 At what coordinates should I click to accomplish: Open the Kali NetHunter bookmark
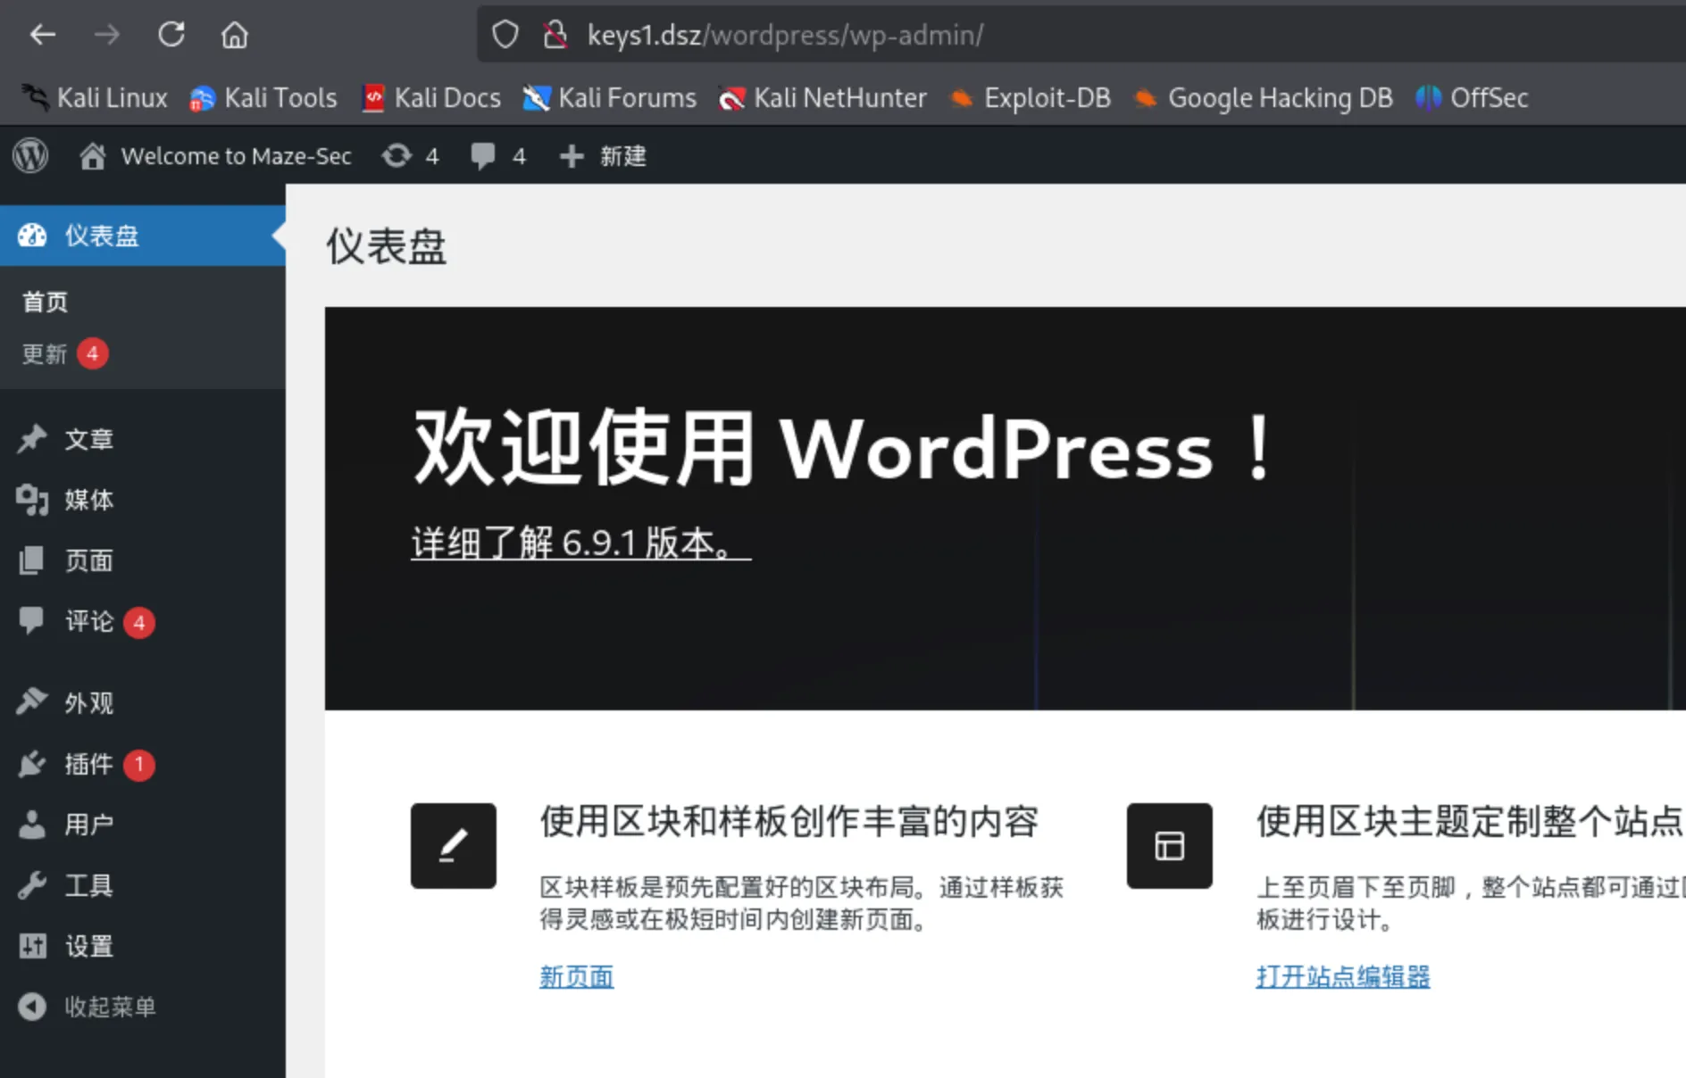coord(822,97)
